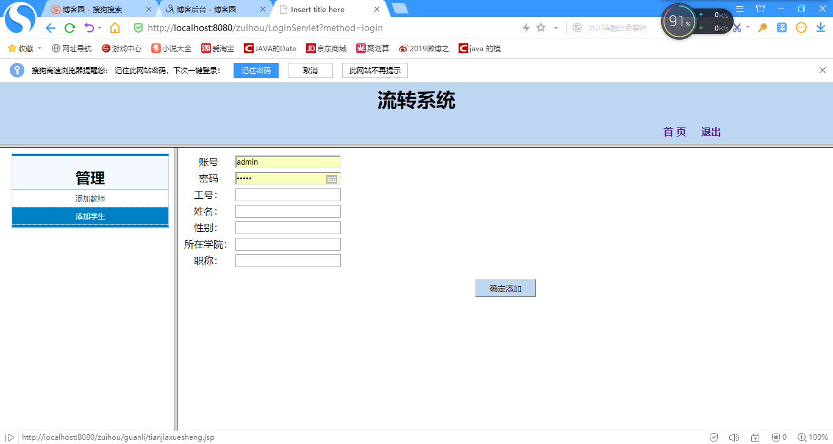The height and width of the screenshot is (444, 833).
Task: Focus the 性别 input field
Action: (x=288, y=227)
